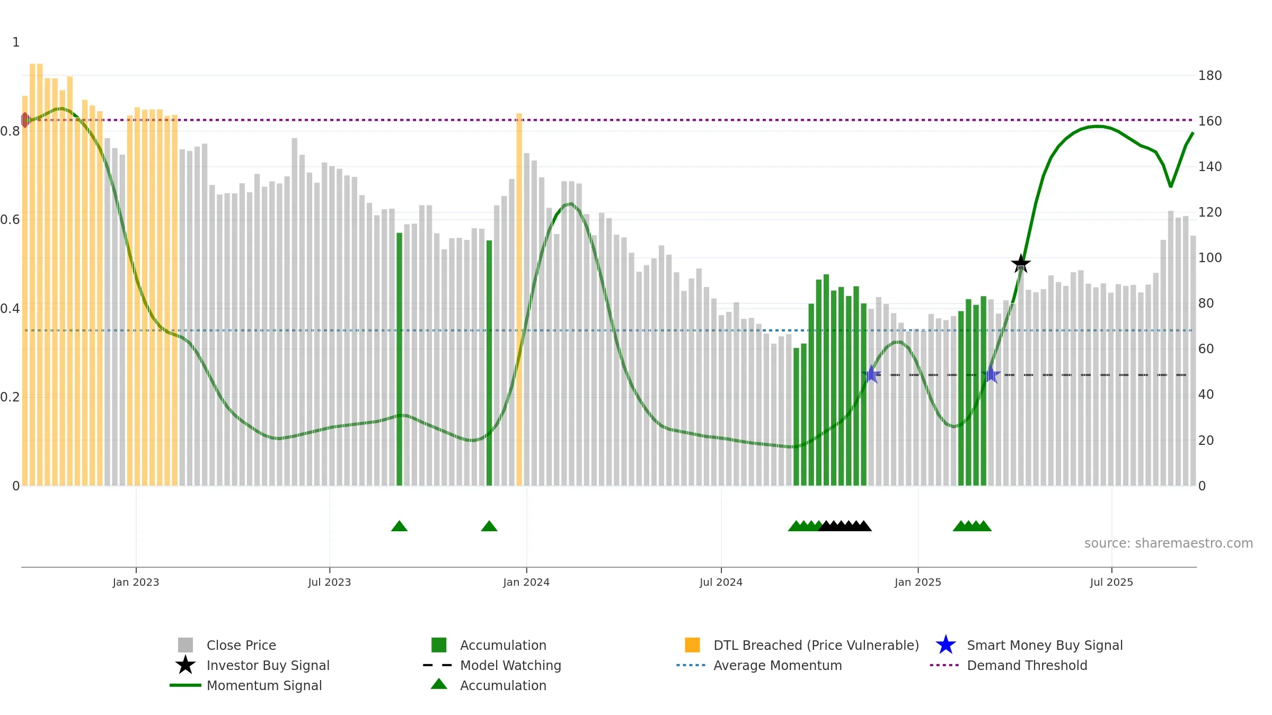Click the blue star marker near Jan 2025
The image size is (1272, 715).
pyautogui.click(x=871, y=374)
